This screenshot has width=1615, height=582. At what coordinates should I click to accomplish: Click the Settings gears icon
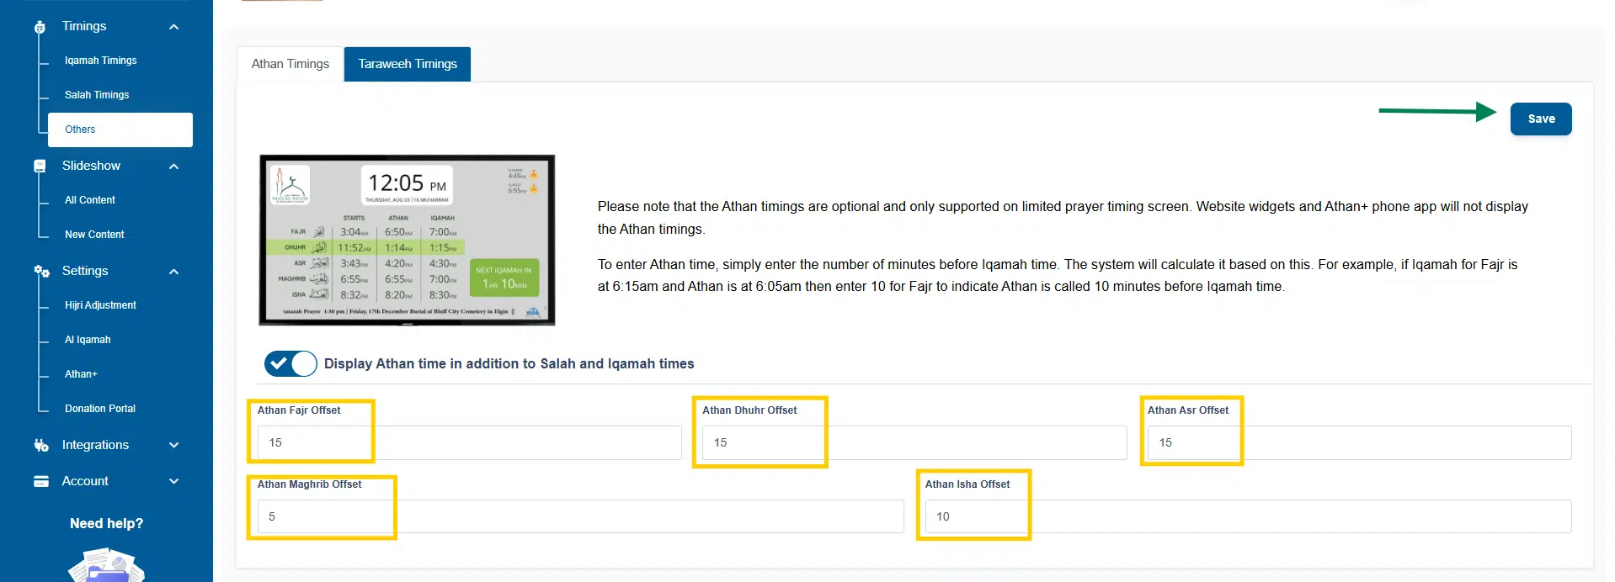[41, 271]
